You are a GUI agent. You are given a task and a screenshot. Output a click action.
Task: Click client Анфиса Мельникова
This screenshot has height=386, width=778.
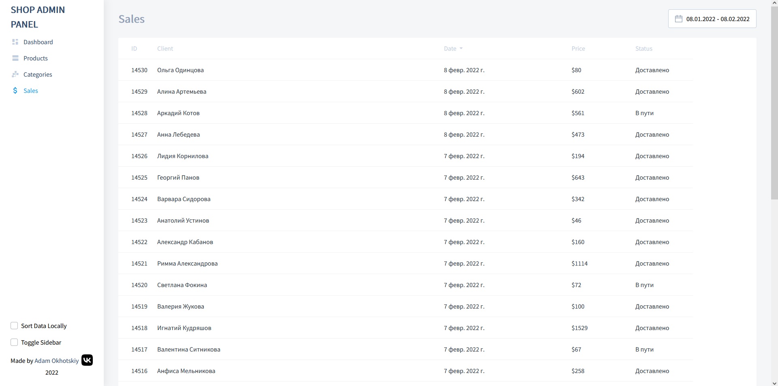[186, 371]
